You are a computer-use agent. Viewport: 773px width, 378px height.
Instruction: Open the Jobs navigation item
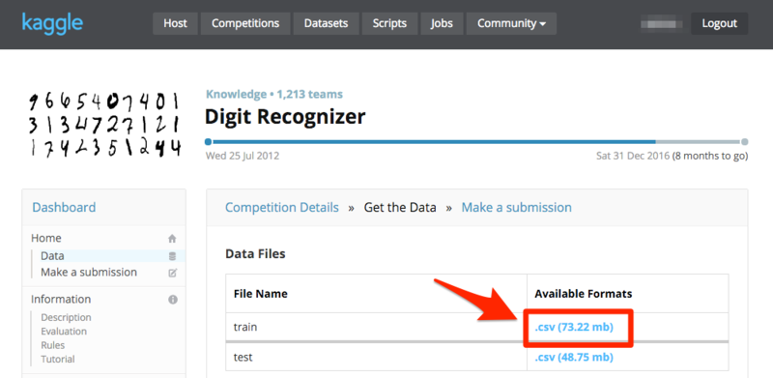(442, 23)
